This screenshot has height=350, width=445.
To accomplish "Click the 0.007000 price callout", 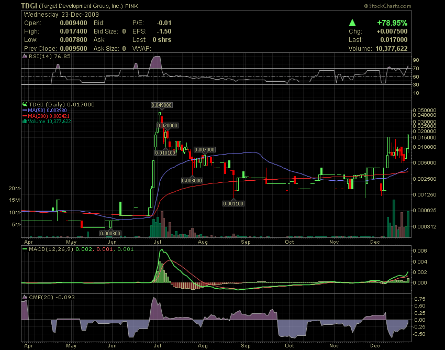I will pos(204,150).
